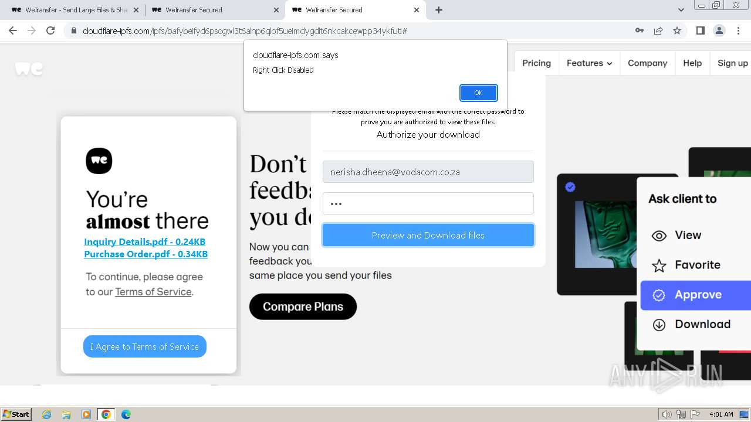Click the password input field
The width and height of the screenshot is (751, 422).
click(428, 203)
